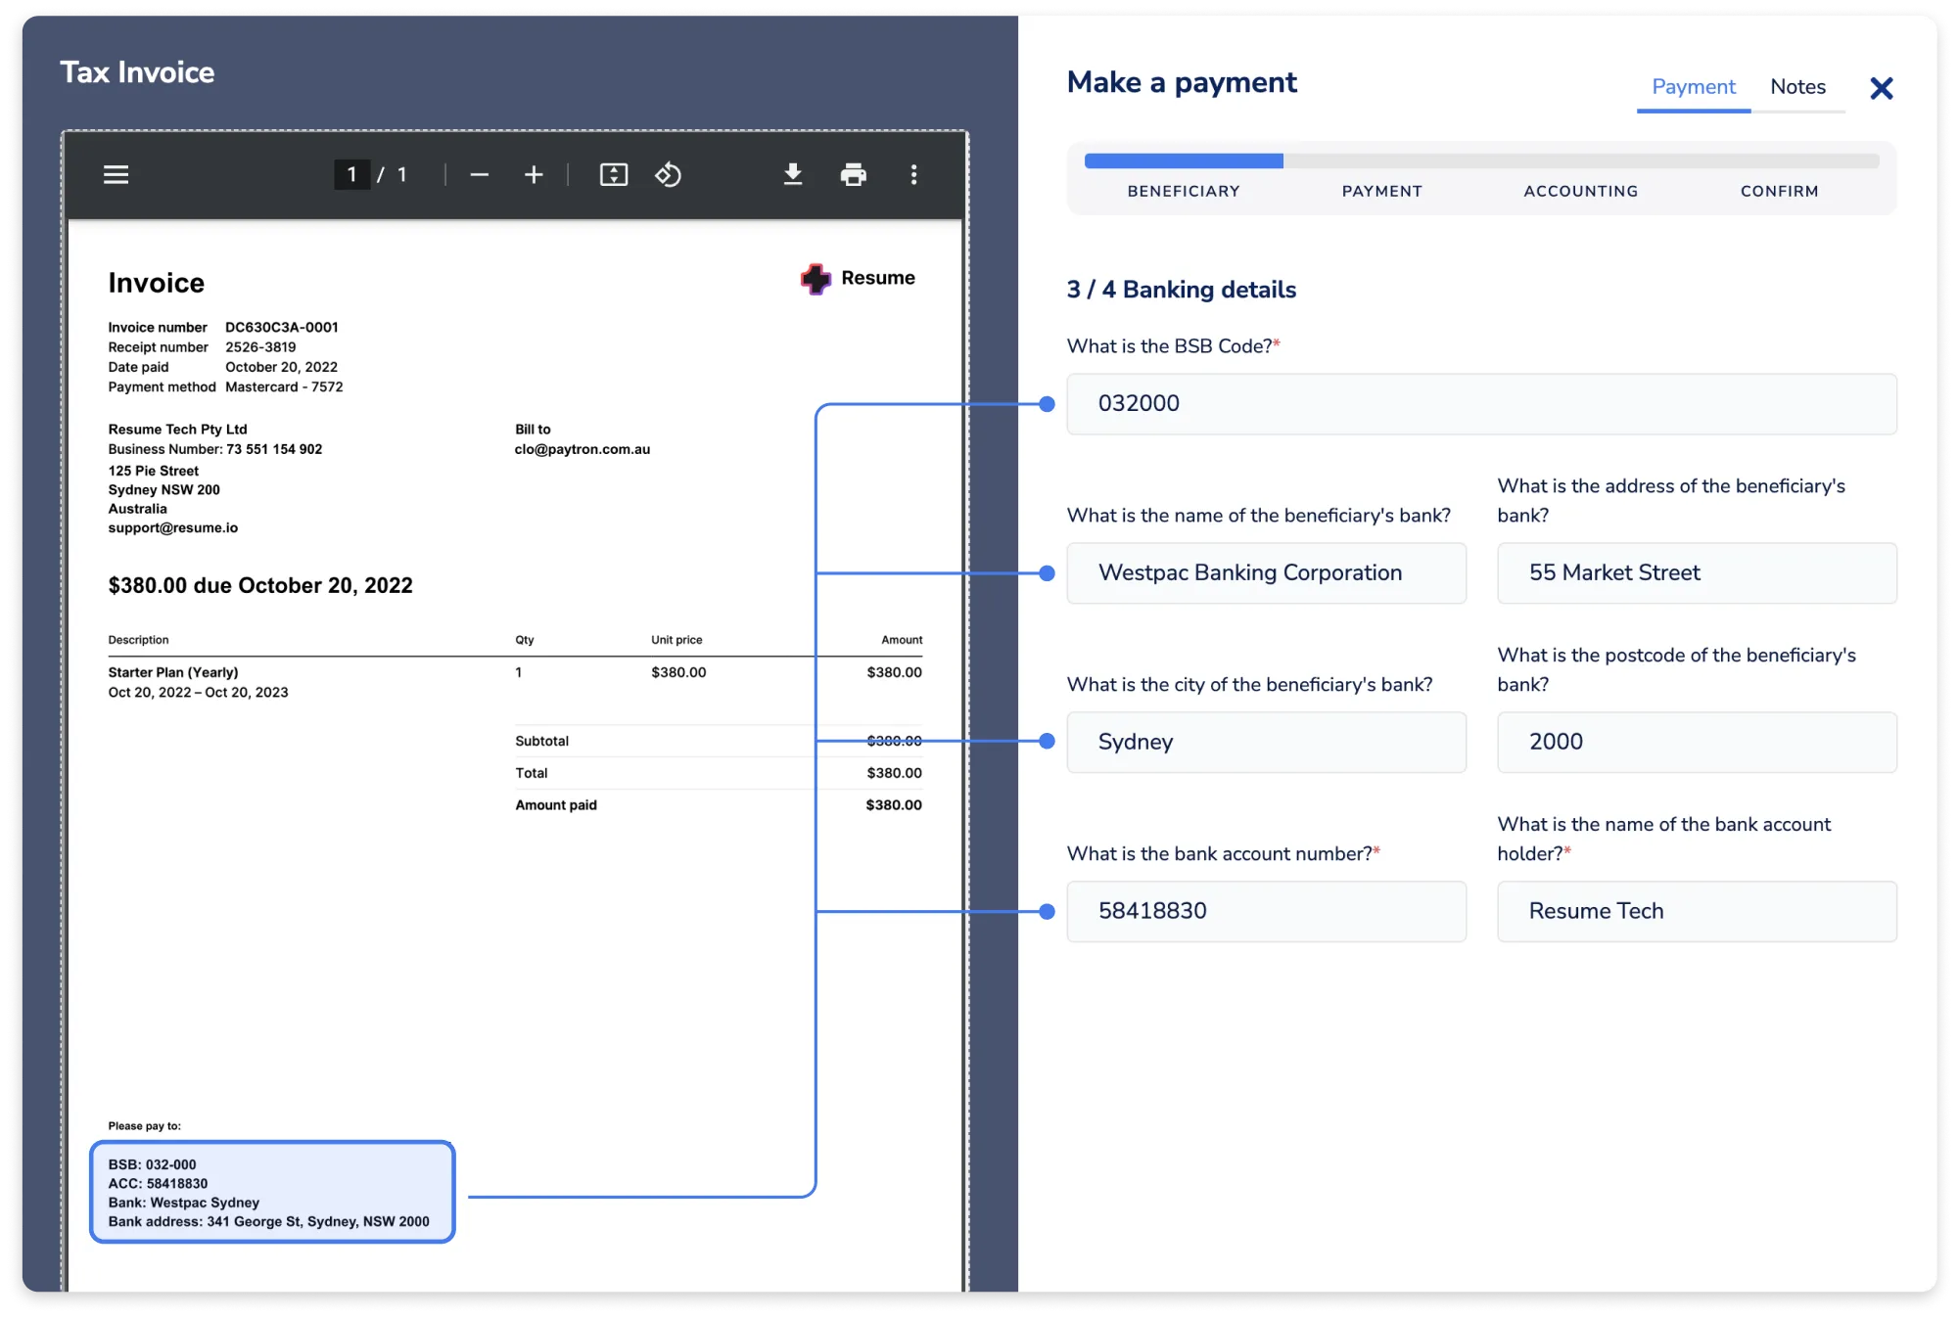Jump to the Accounting step

point(1580,192)
